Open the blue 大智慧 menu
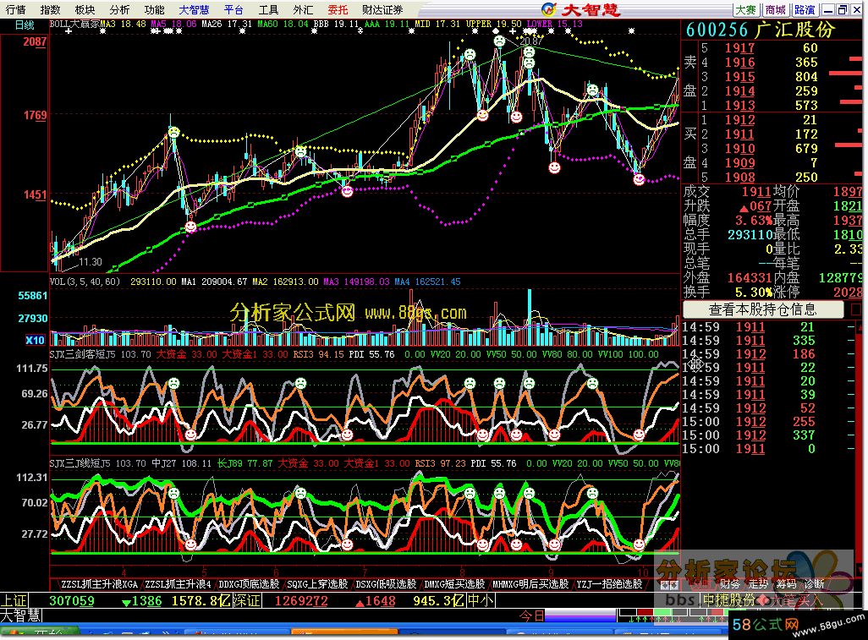868x640 pixels. [194, 9]
